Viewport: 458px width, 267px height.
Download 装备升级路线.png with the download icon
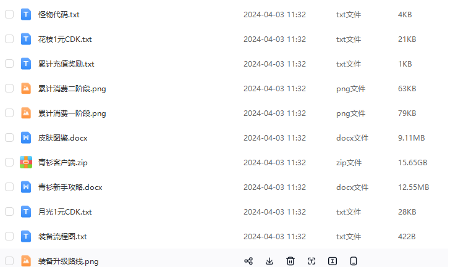[x=269, y=261]
